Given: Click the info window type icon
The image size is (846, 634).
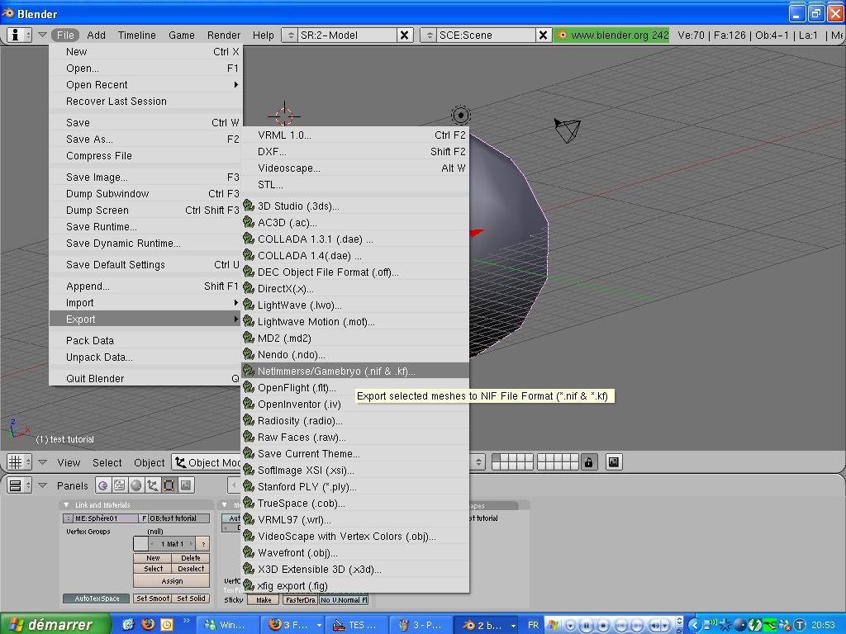Looking at the screenshot, I should [19, 35].
